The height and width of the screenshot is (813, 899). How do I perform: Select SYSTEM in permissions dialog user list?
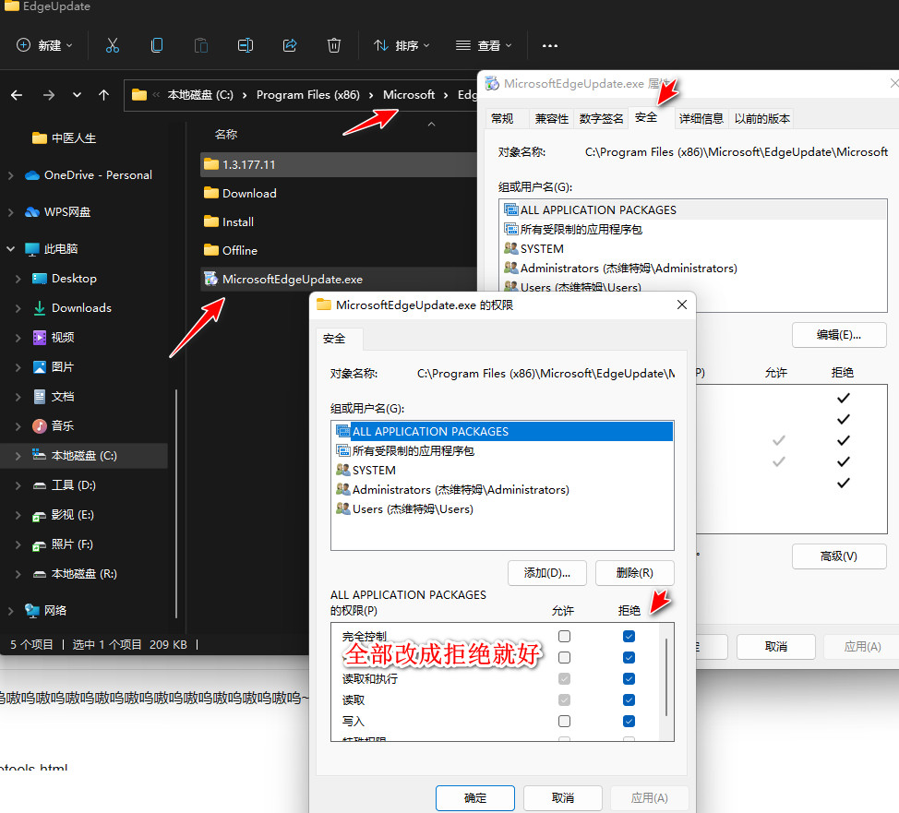[502, 470]
